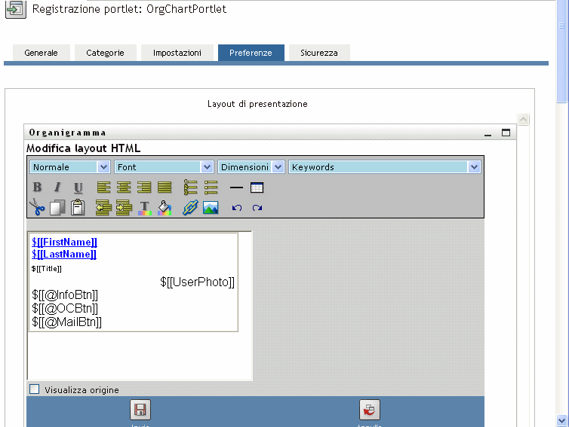Open the Normale style dropdown
The image size is (569, 427).
coord(69,167)
